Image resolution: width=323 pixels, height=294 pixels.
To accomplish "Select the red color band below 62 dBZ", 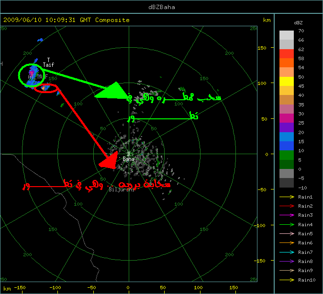I will (287, 53).
